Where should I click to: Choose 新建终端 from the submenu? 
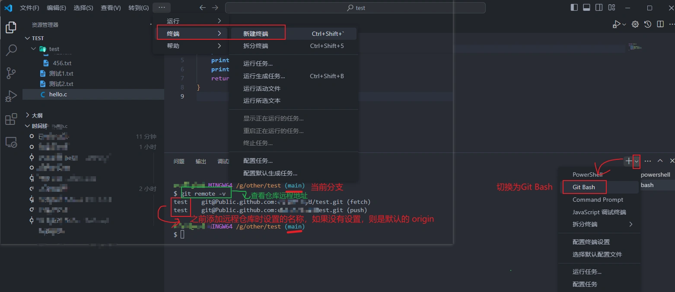293,34
